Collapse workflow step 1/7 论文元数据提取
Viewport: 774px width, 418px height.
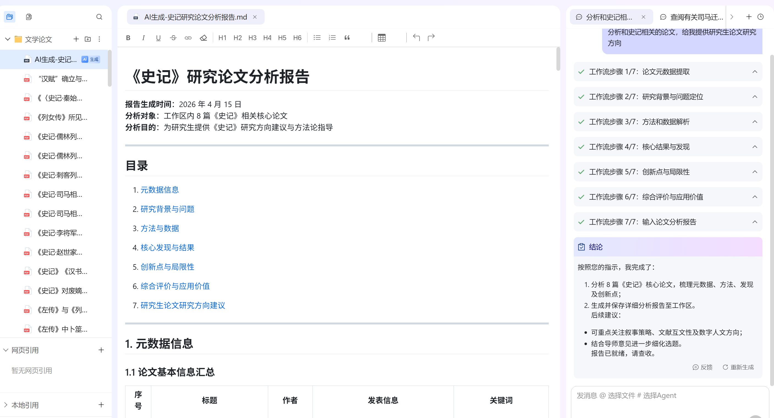click(755, 72)
